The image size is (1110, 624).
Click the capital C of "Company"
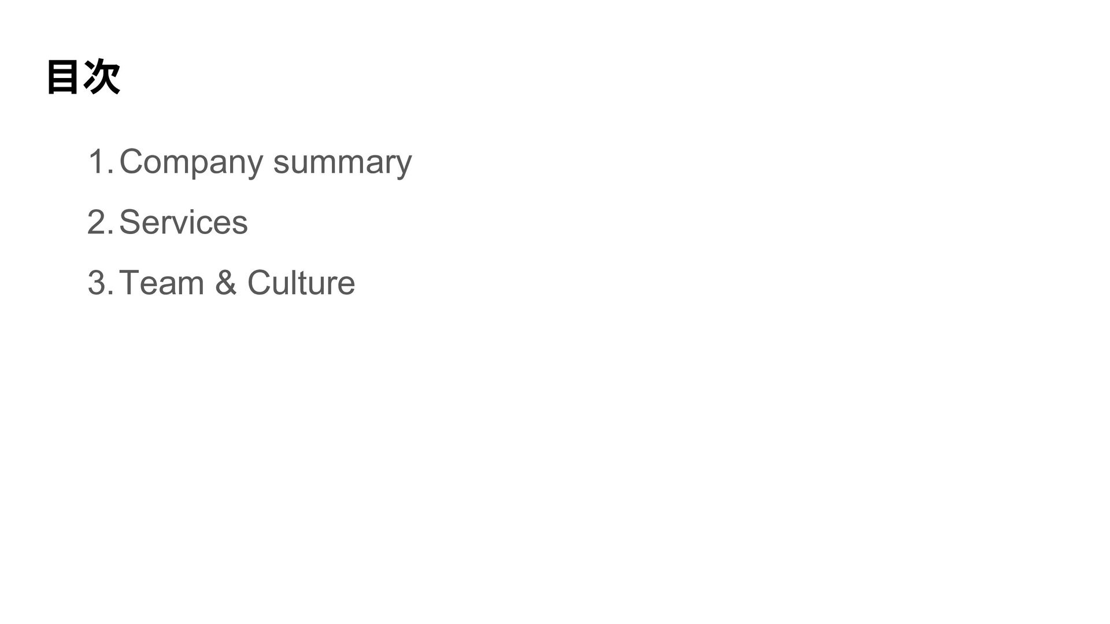132,162
